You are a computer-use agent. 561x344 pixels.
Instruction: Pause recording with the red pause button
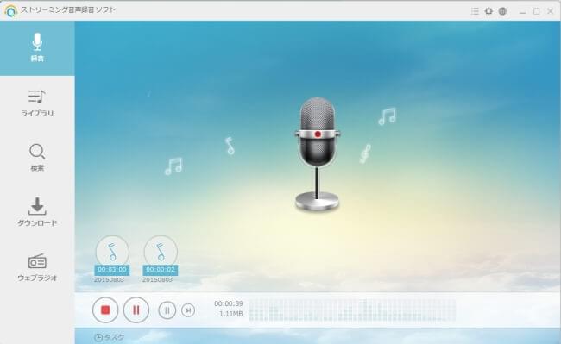click(136, 310)
